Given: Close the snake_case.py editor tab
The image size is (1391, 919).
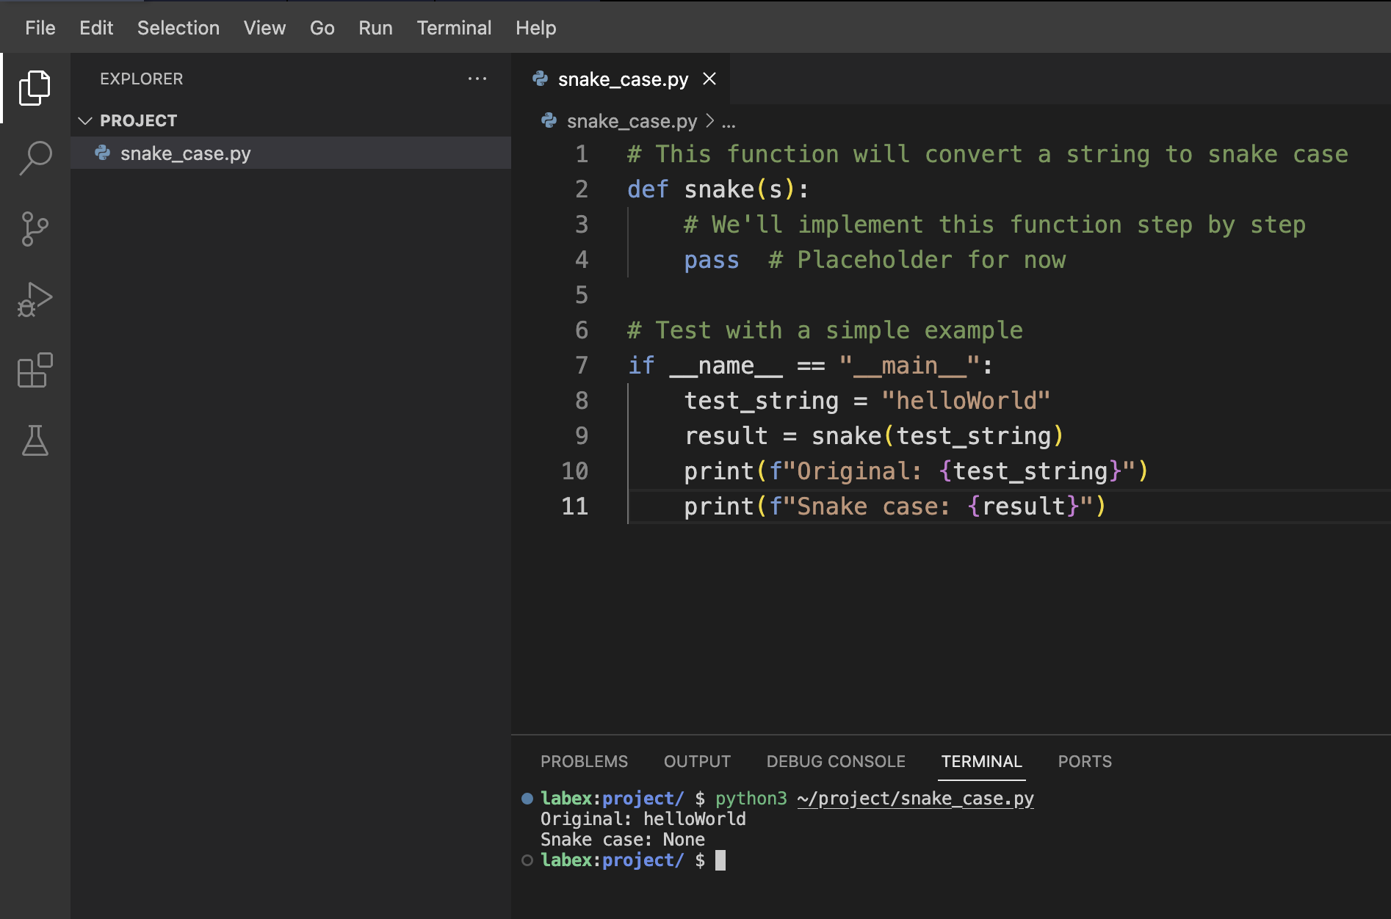Looking at the screenshot, I should coord(709,79).
